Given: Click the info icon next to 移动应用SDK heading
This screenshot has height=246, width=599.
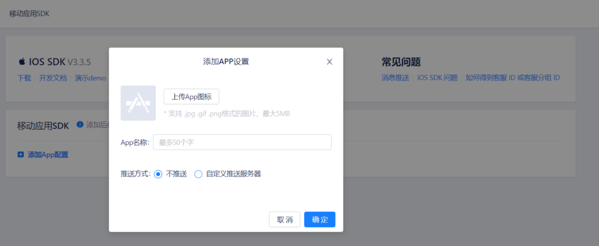Looking at the screenshot, I should coord(80,124).
